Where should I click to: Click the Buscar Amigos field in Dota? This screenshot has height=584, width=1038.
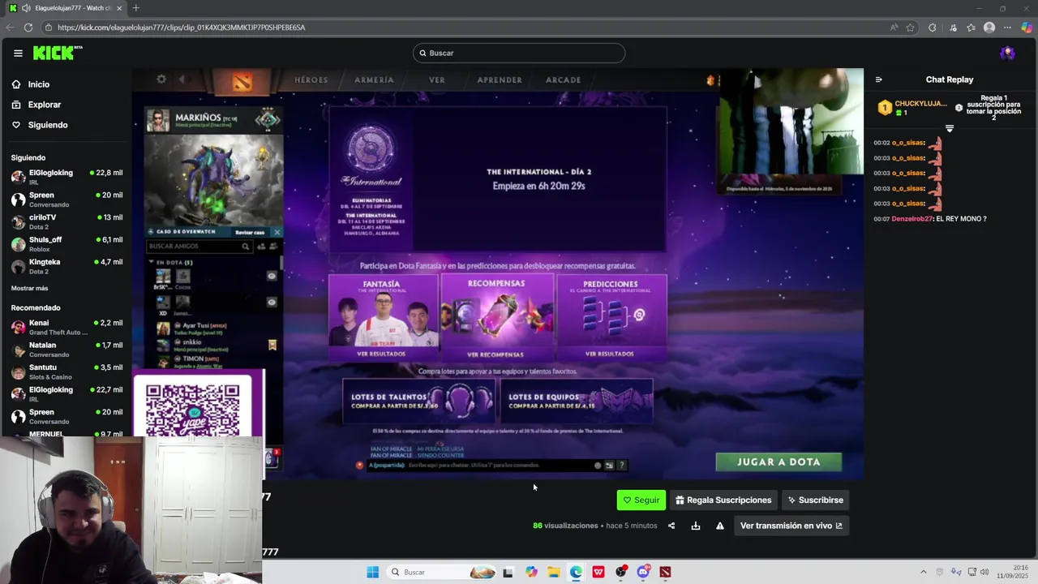199,246
